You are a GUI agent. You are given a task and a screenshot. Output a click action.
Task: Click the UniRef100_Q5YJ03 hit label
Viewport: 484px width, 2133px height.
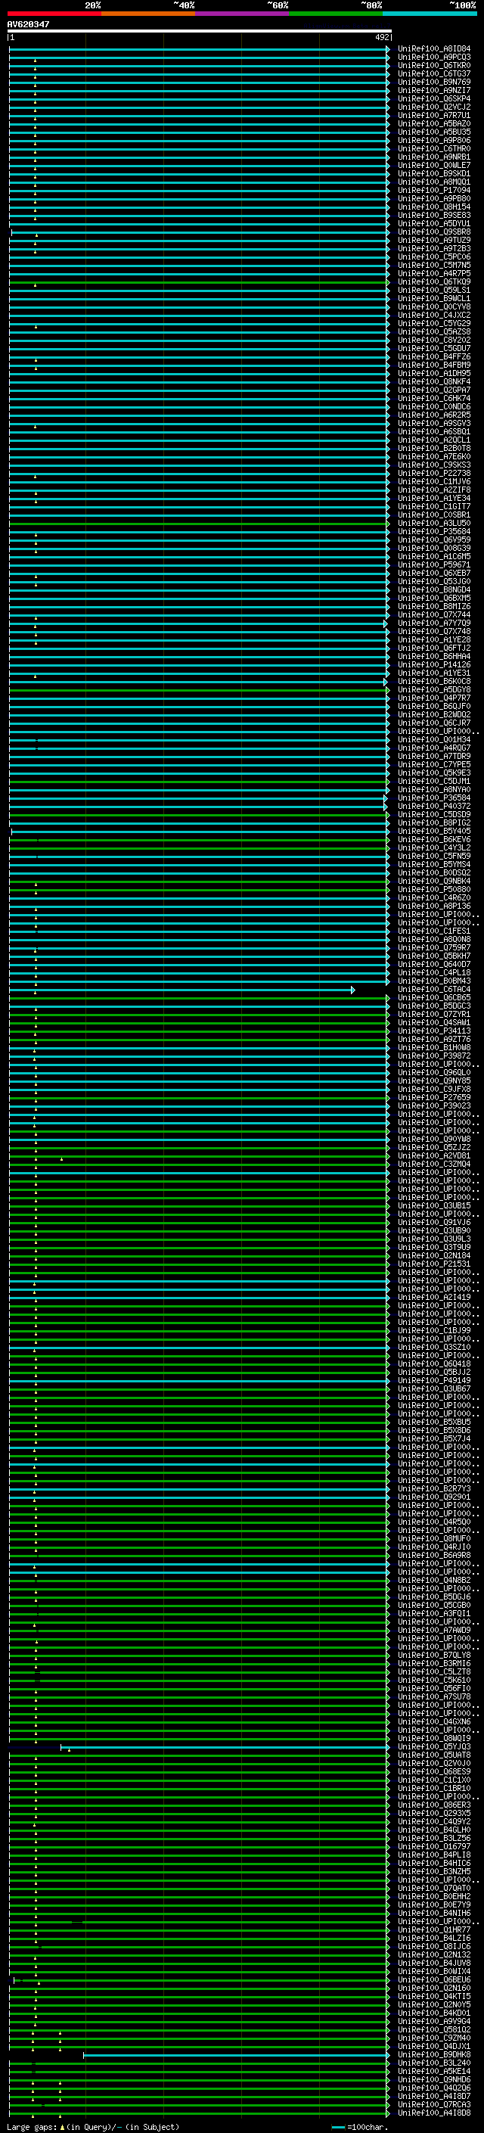pyautogui.click(x=433, y=1746)
